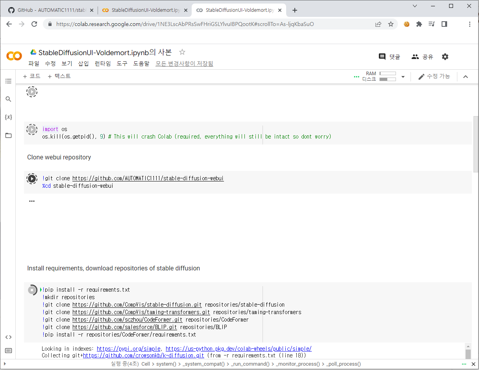479x370 pixels.
Task: Stop the running pip install cell
Action: 32,290
